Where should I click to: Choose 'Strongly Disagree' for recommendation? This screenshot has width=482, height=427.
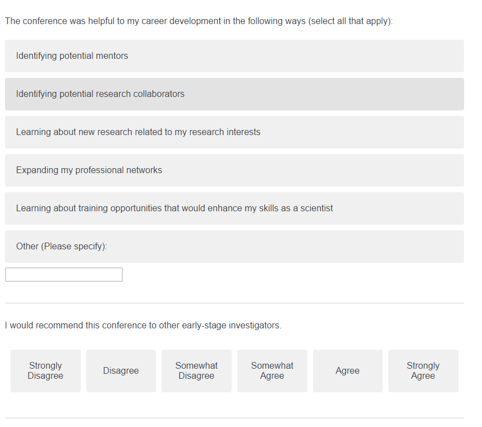[45, 371]
